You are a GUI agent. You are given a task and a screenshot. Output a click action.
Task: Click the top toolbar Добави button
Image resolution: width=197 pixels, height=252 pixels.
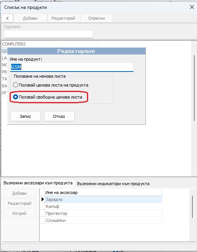30,18
